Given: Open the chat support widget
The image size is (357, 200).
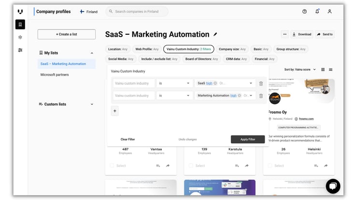Looking at the screenshot, I should [333, 186].
